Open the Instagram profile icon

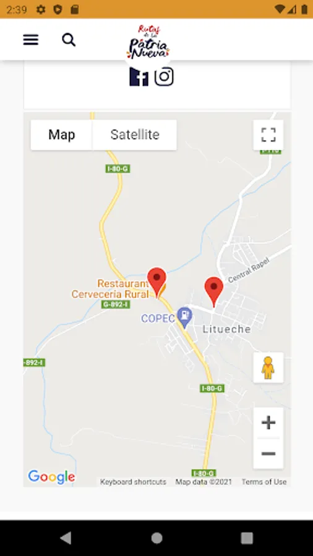[x=164, y=77]
